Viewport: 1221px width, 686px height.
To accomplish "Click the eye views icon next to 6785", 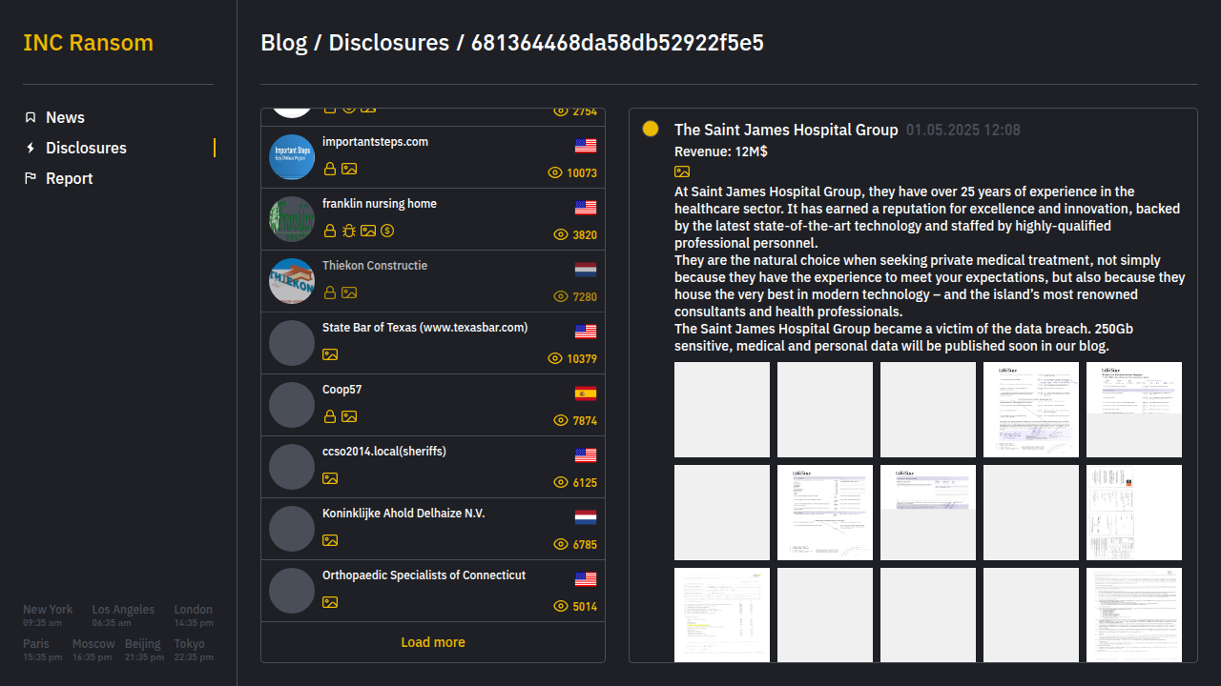I will [x=561, y=544].
